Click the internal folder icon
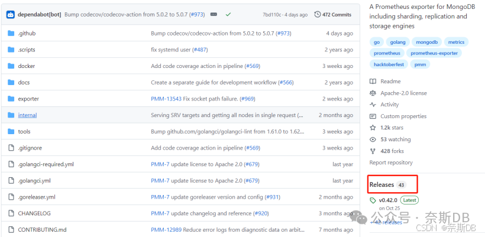 point(11,115)
